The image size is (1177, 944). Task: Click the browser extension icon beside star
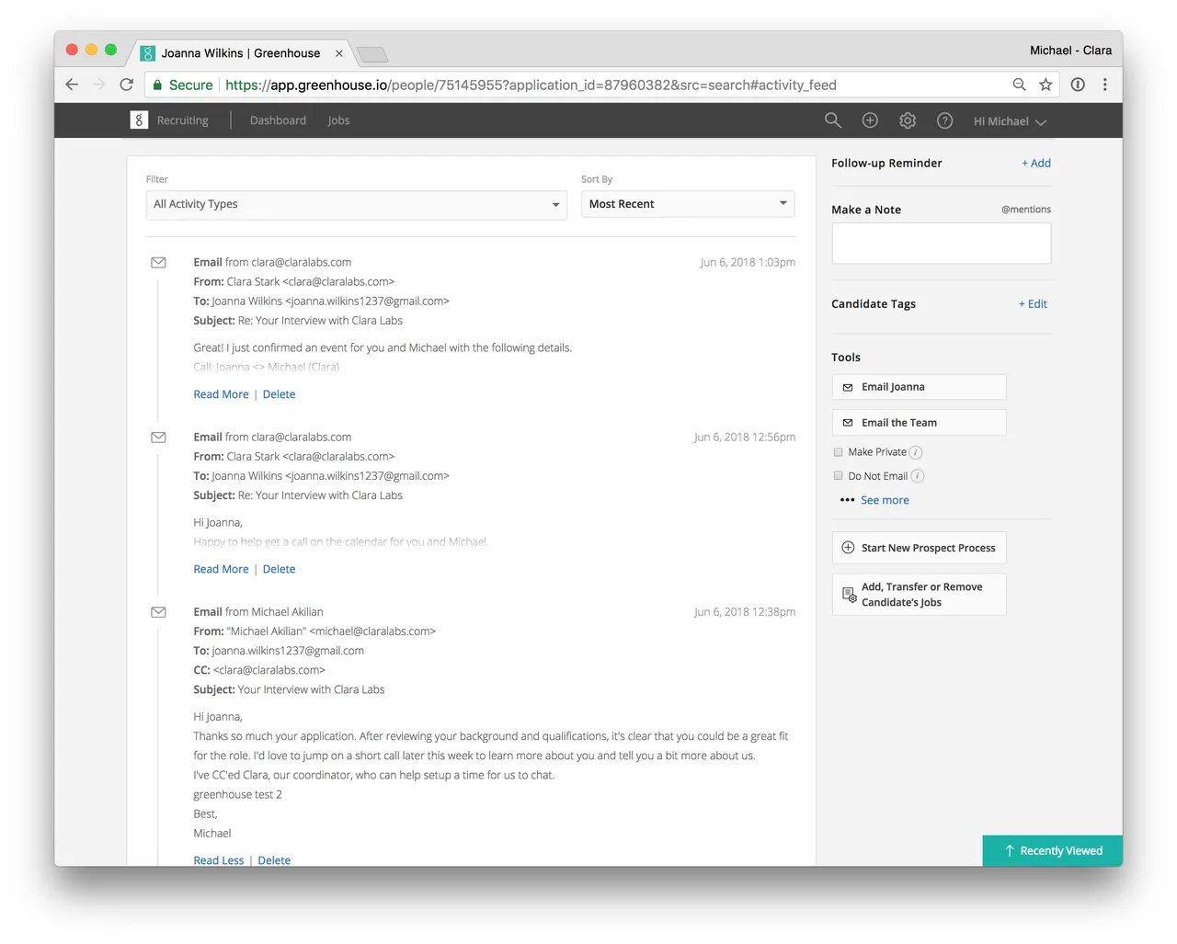[1078, 85]
